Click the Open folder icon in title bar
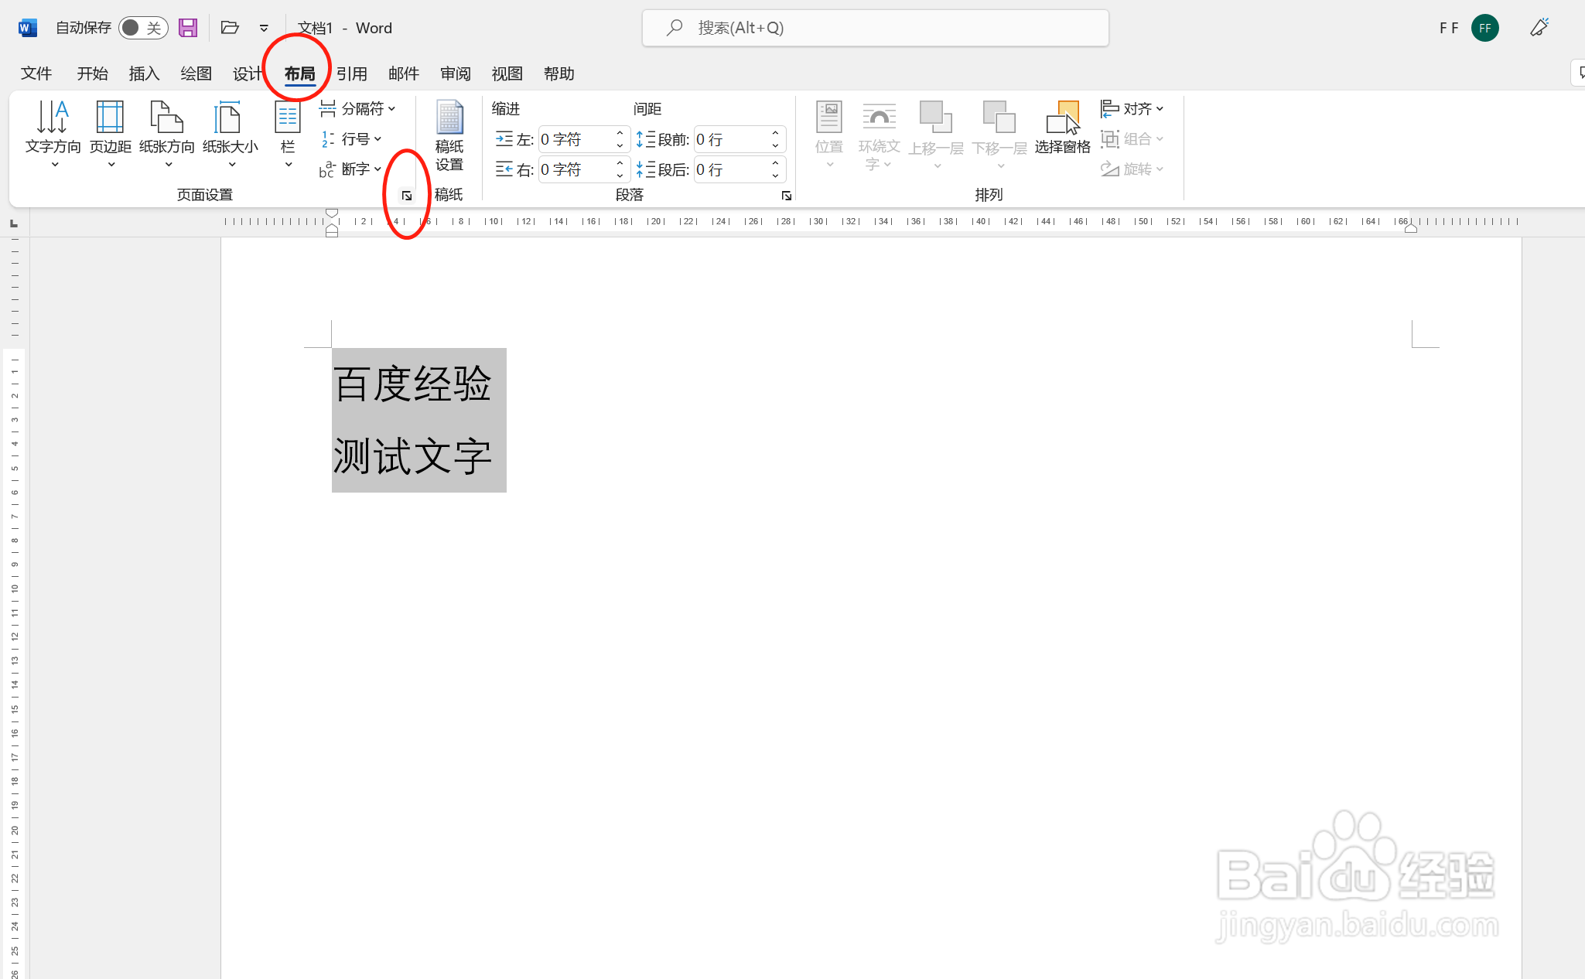This screenshot has width=1585, height=979. click(230, 28)
